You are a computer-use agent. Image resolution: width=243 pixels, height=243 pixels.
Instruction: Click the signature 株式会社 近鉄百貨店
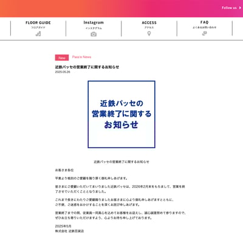[x=69, y=231]
